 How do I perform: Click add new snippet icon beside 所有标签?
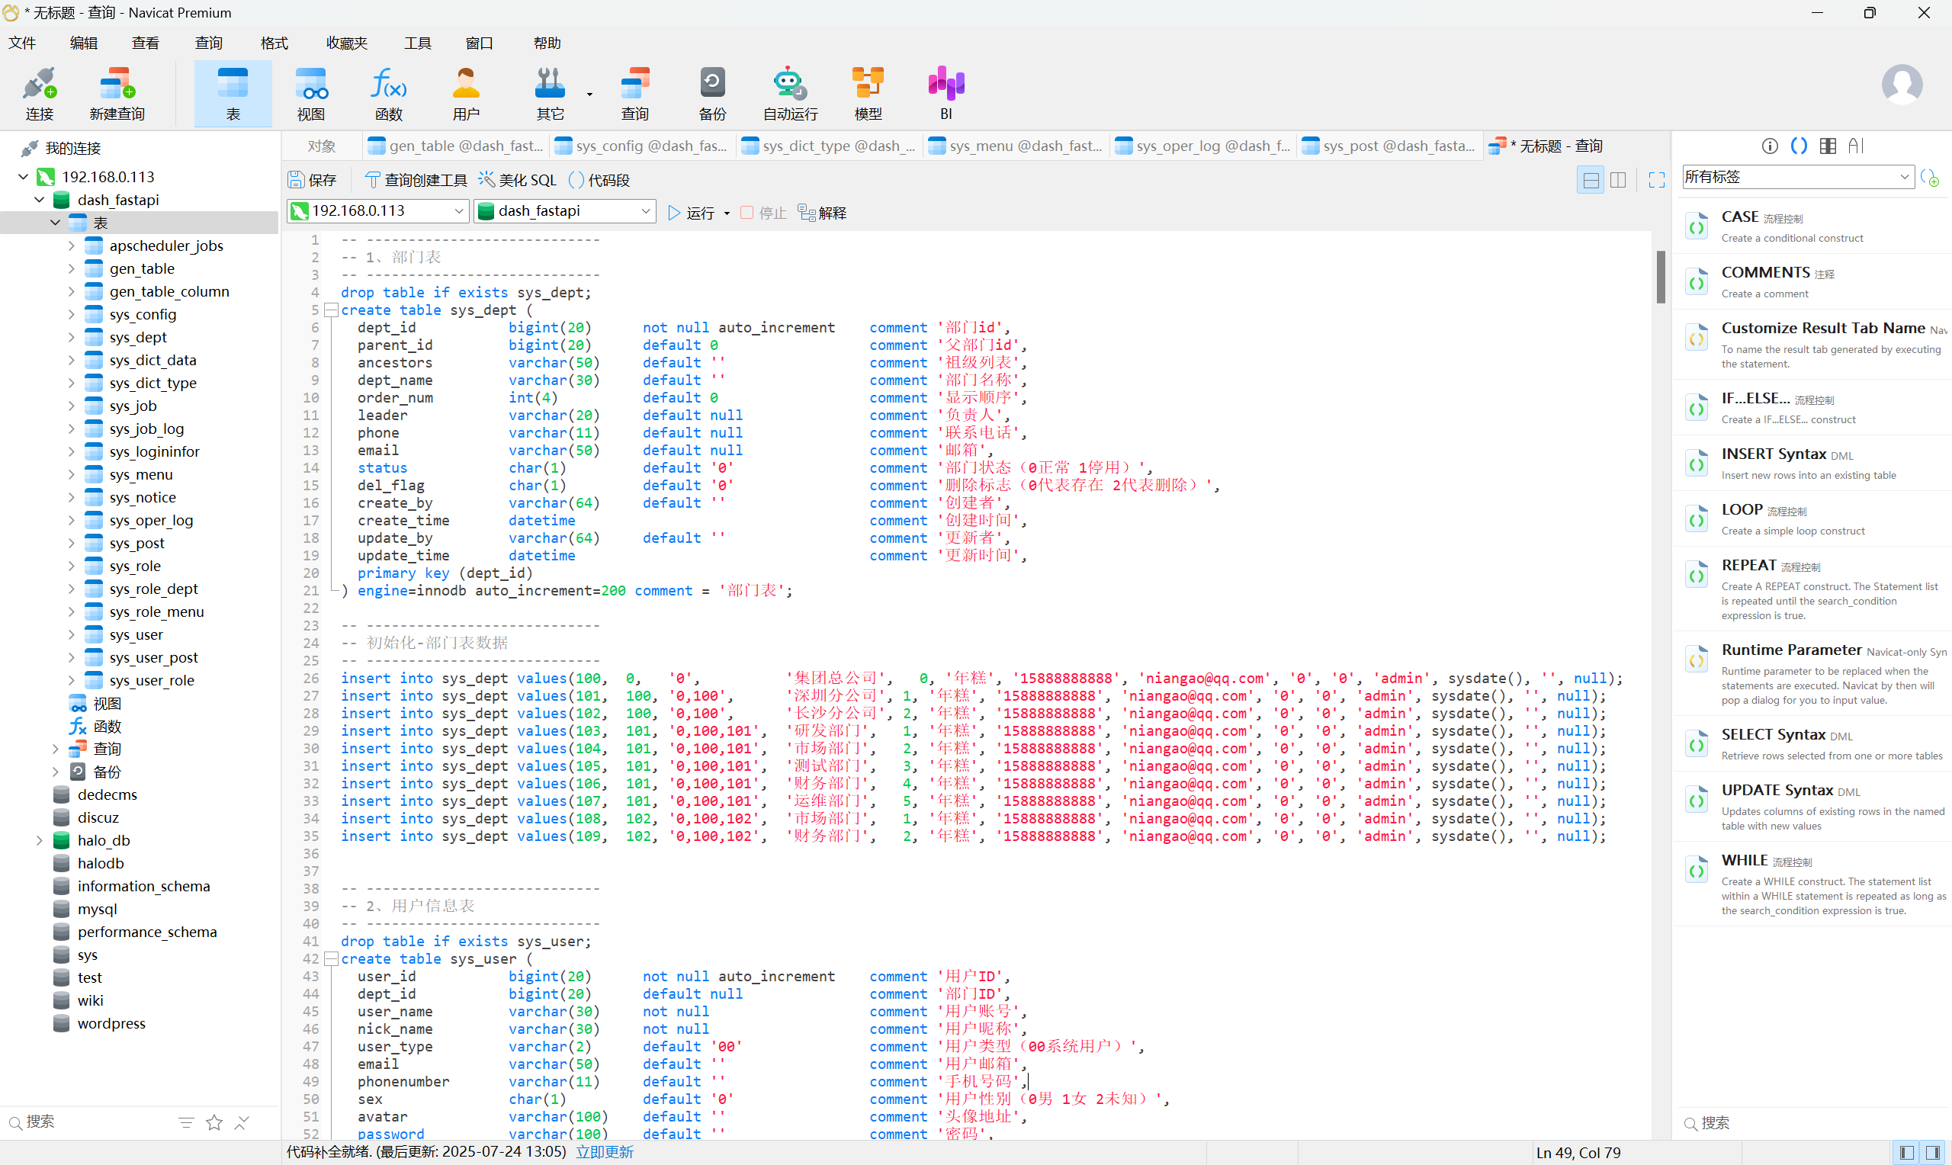[1931, 178]
